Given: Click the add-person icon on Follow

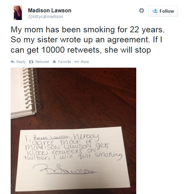Looking at the screenshot, I should 155,11.
